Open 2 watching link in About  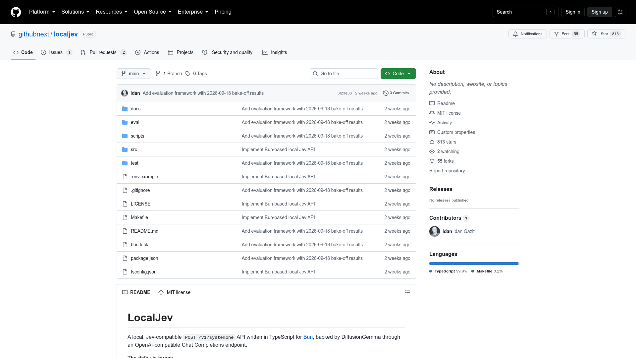[445, 151]
